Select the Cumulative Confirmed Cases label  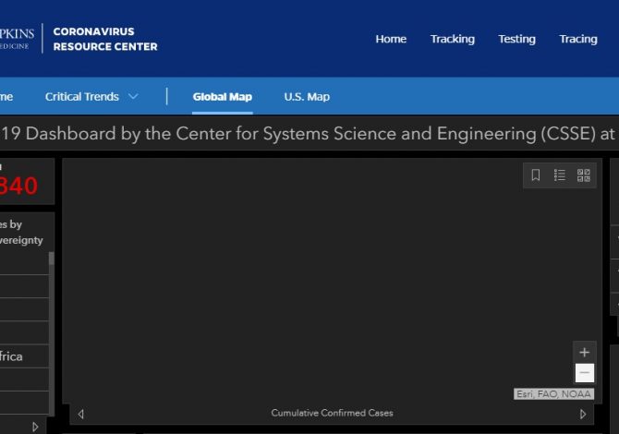point(332,413)
